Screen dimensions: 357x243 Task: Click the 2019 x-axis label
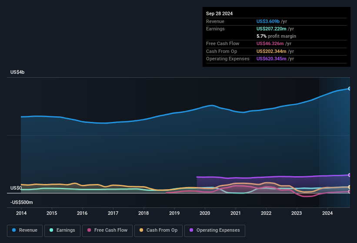pos(174,213)
